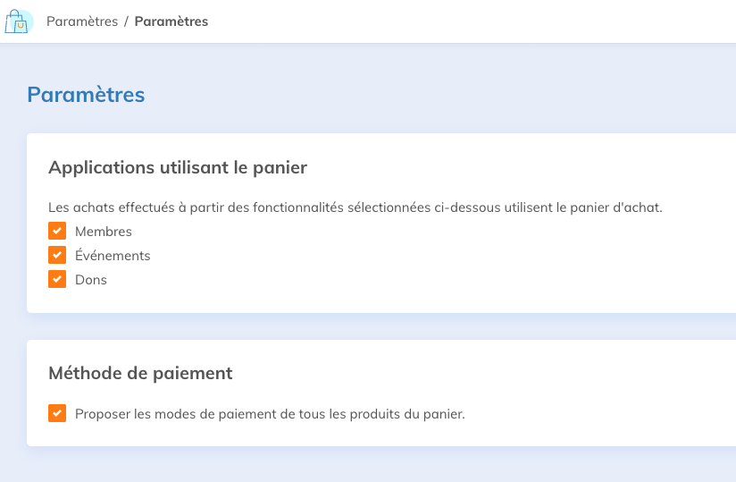
Task: Uncheck the payment modes checkbox
Action: point(57,413)
